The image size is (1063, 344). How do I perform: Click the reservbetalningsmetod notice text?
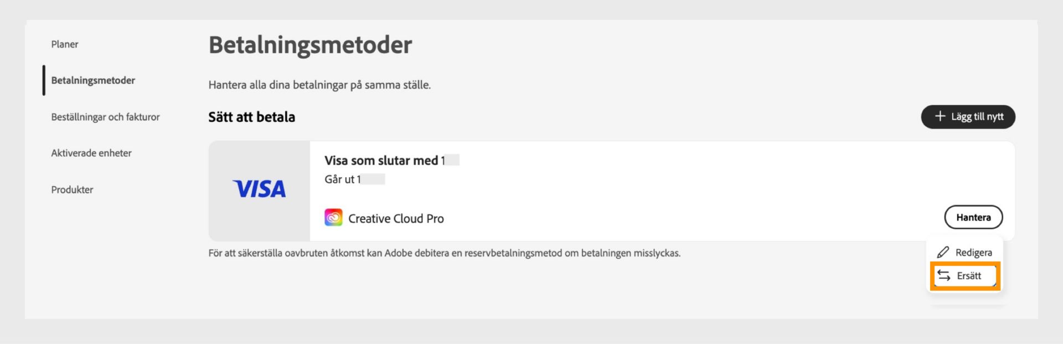pyautogui.click(x=444, y=253)
